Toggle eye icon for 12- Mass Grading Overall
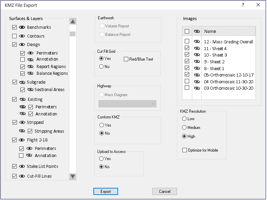 coord(197,42)
